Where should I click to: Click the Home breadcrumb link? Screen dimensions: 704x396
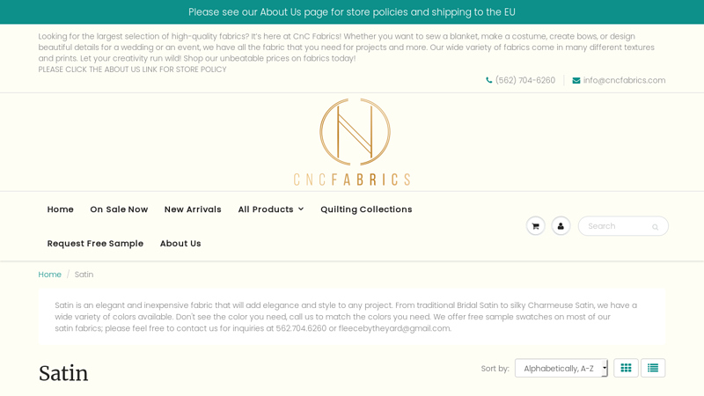pyautogui.click(x=50, y=275)
